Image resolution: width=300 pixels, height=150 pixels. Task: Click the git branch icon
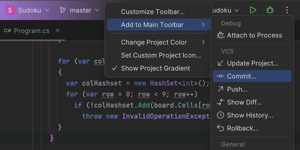coord(63,10)
